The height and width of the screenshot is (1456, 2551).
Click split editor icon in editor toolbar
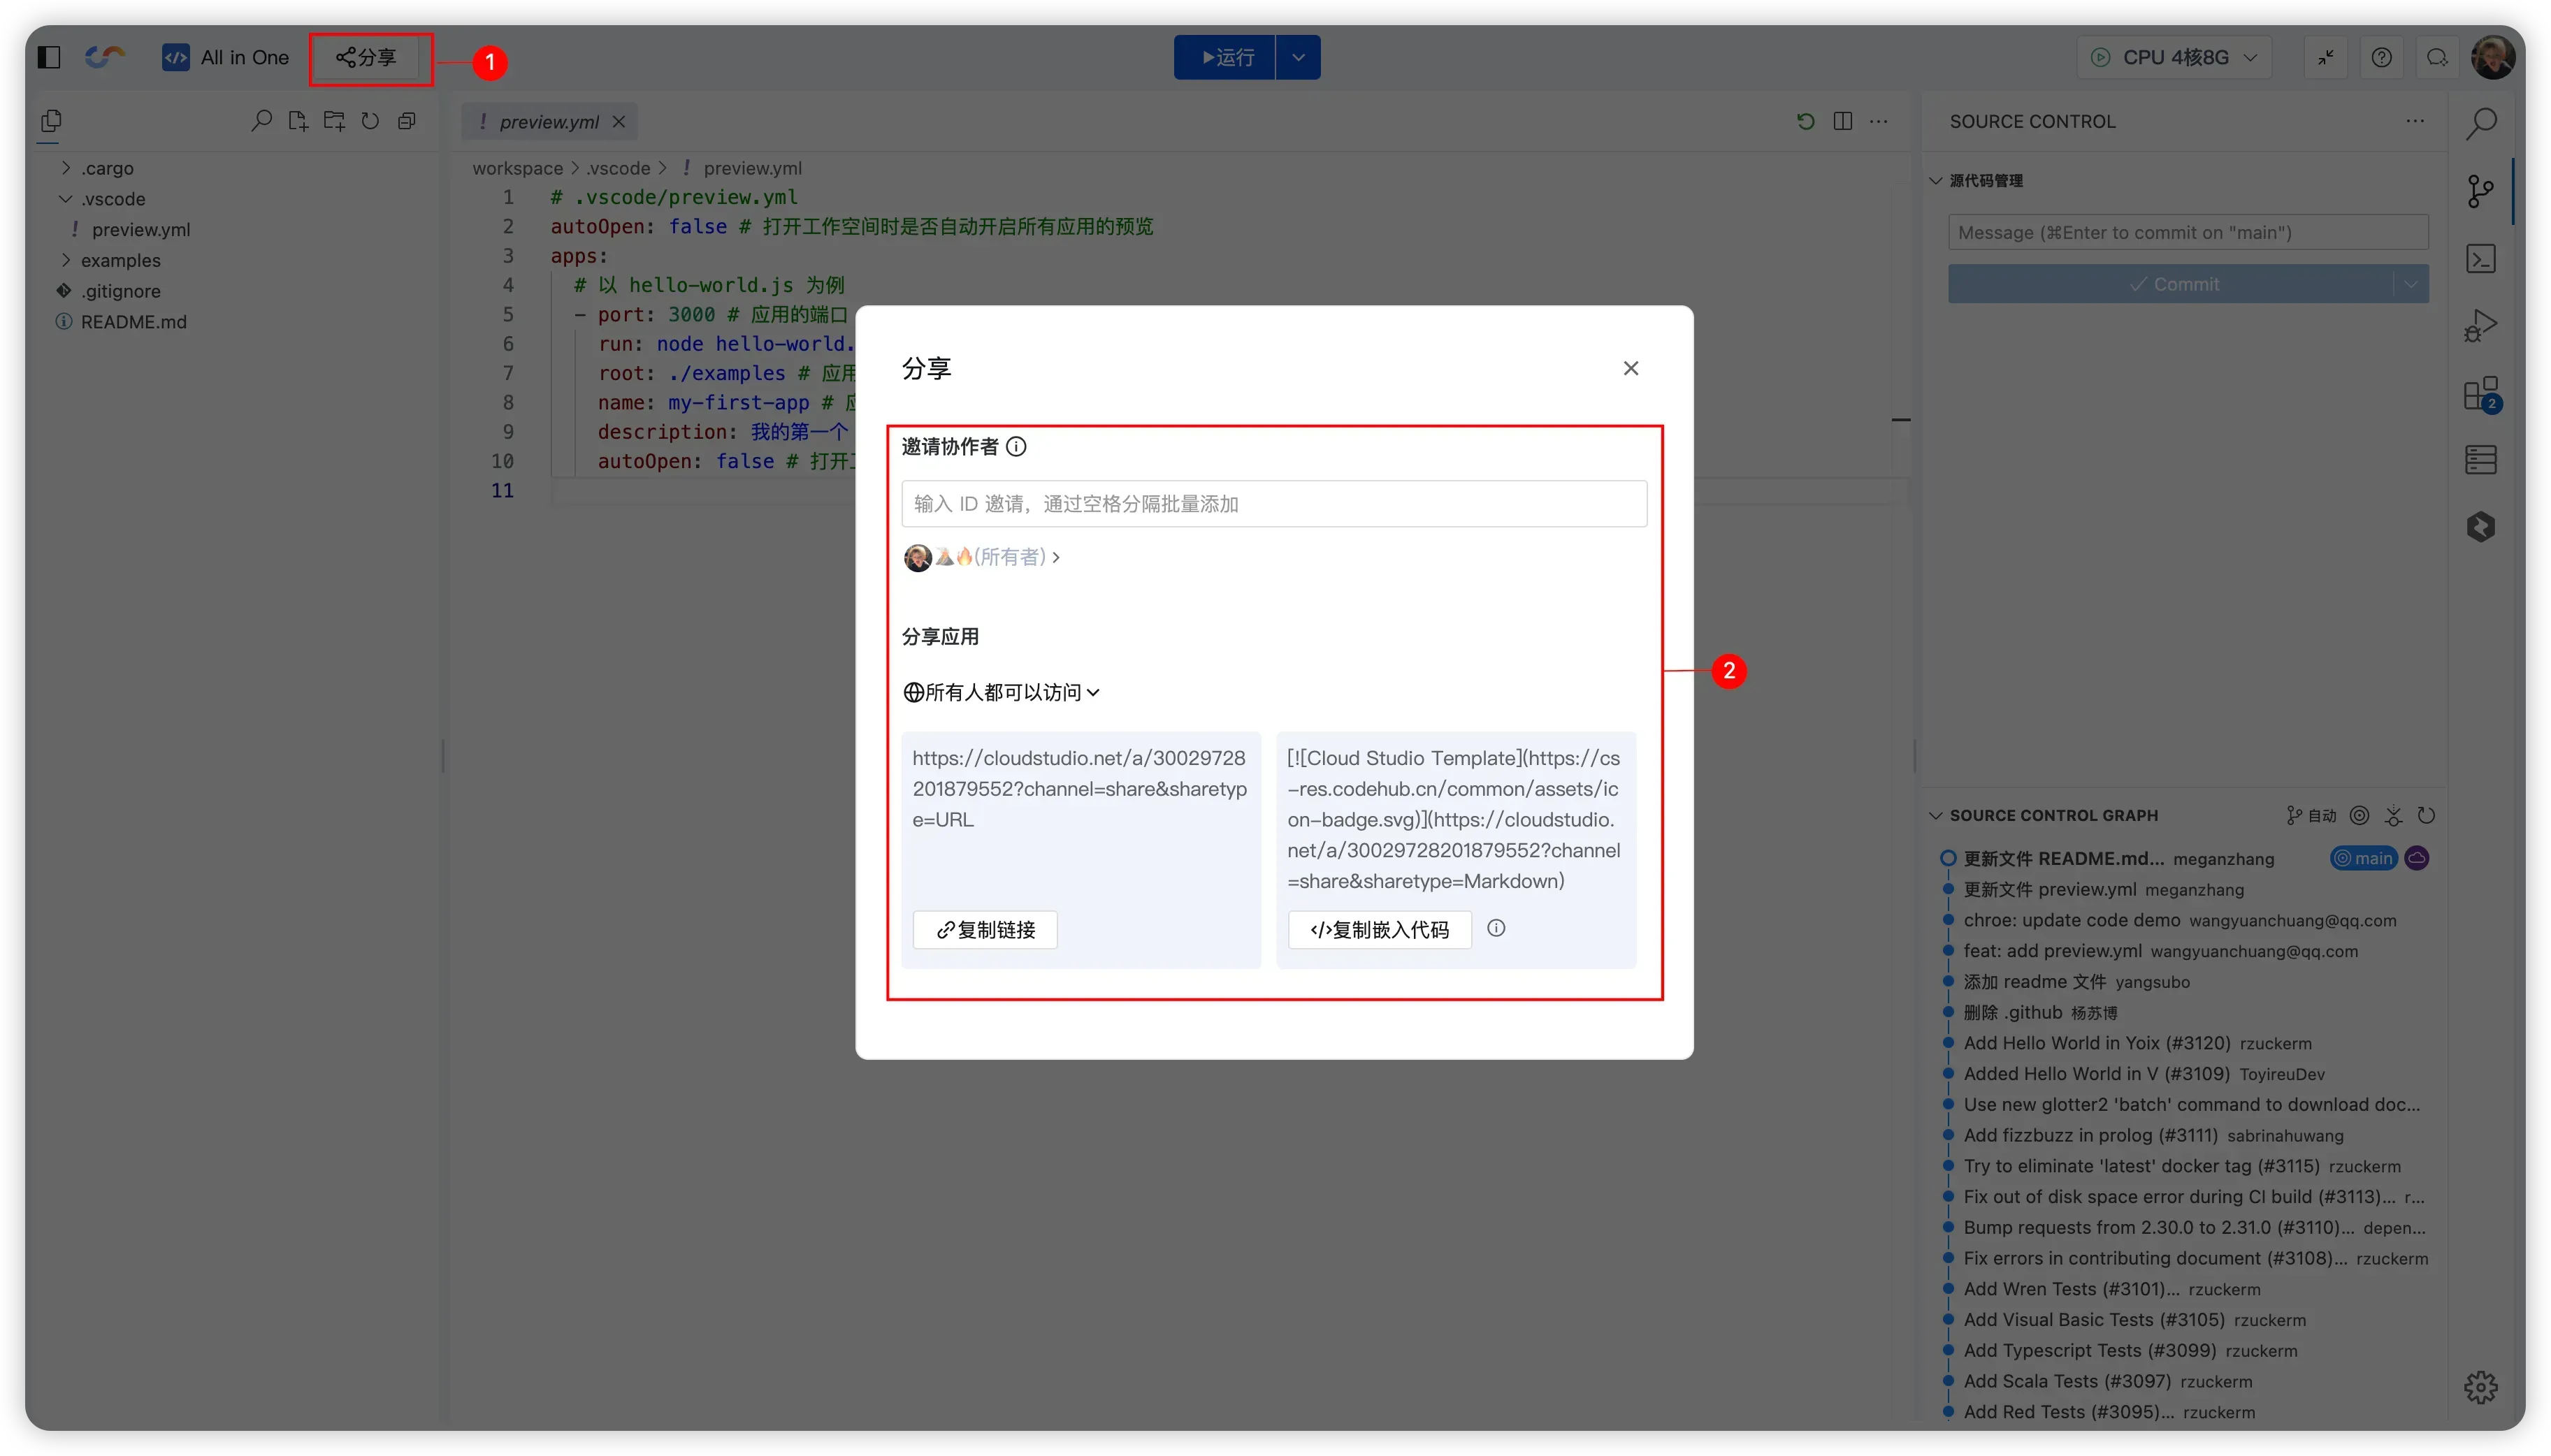[x=1842, y=121]
